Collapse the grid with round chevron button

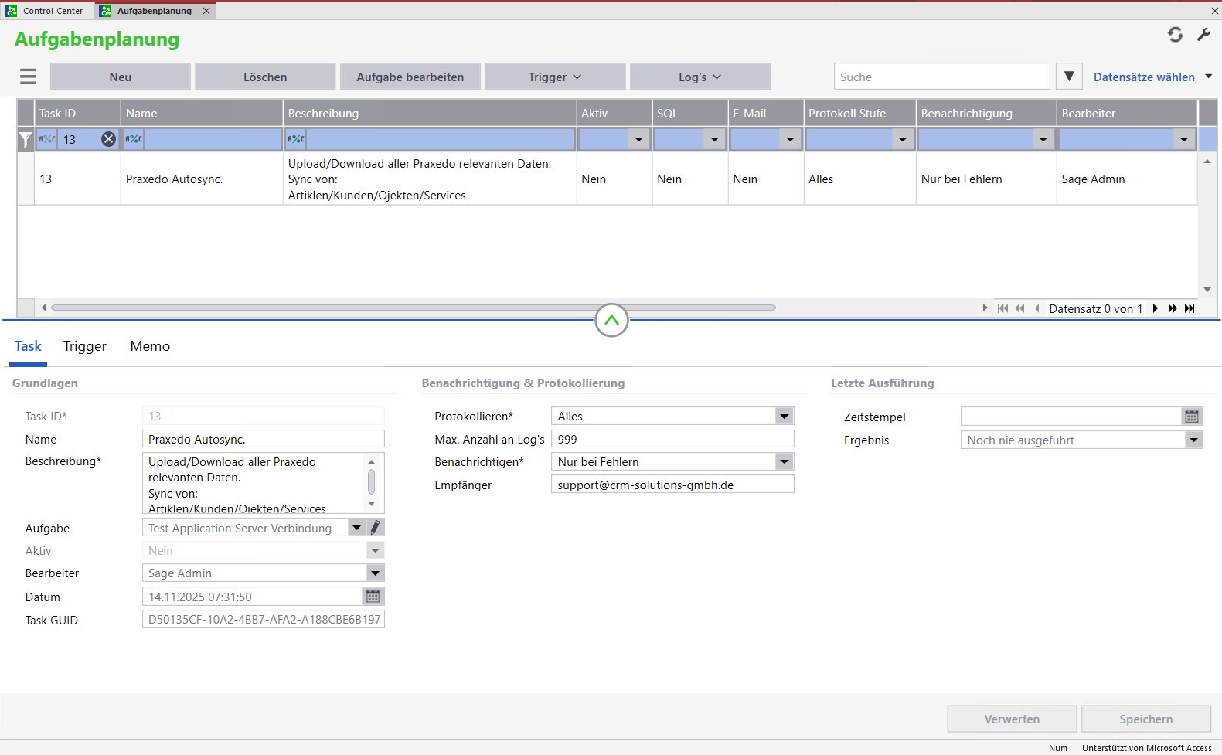click(611, 320)
